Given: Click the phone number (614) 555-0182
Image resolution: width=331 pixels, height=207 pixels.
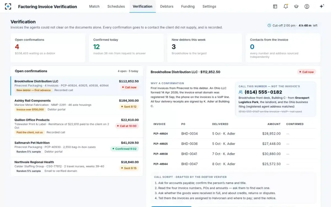Looking at the screenshot, I should pos(263,92).
